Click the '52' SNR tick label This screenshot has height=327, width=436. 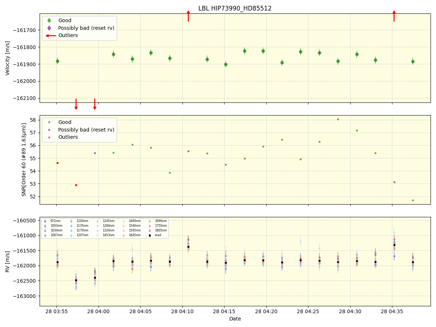pyautogui.click(x=33, y=197)
